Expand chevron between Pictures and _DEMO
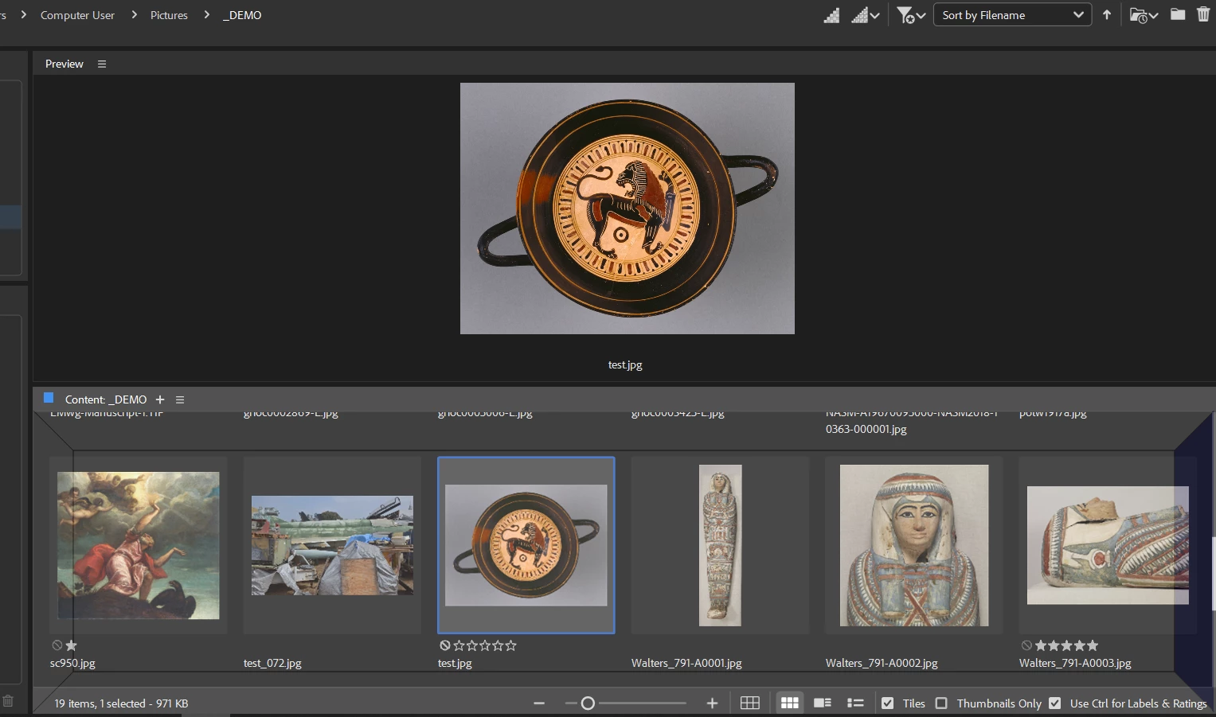The height and width of the screenshot is (717, 1216). 206,14
